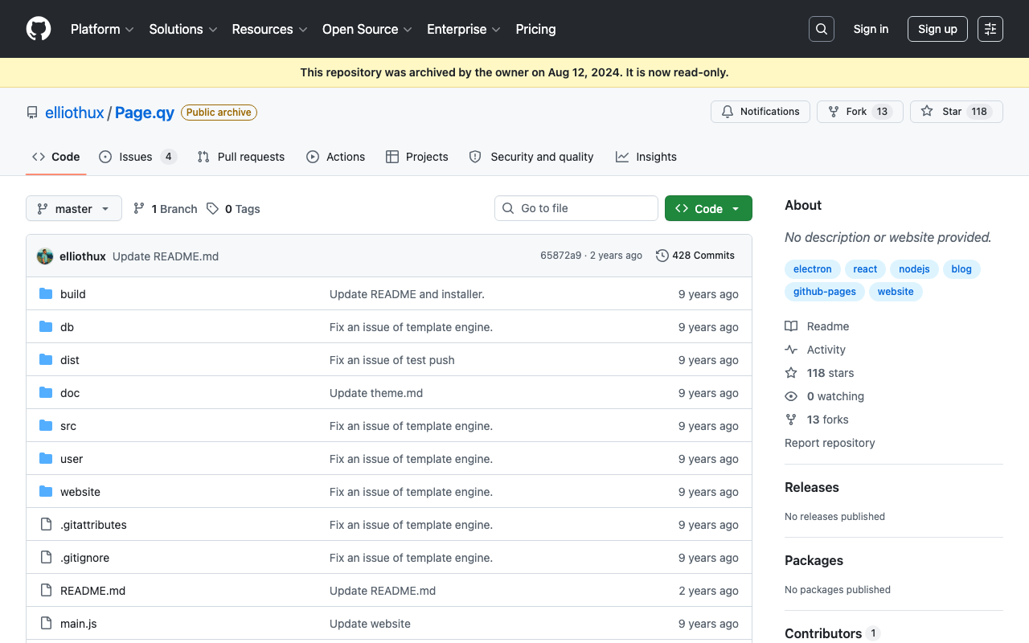Click the Notifications bell button
Screen dimensions: 1029x643
pyautogui.click(x=760, y=112)
